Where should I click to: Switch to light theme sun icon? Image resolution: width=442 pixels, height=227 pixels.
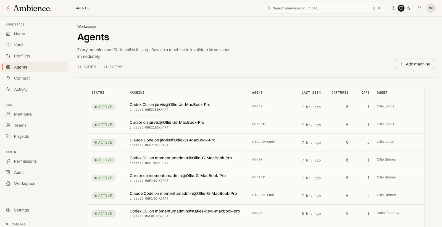393,8
